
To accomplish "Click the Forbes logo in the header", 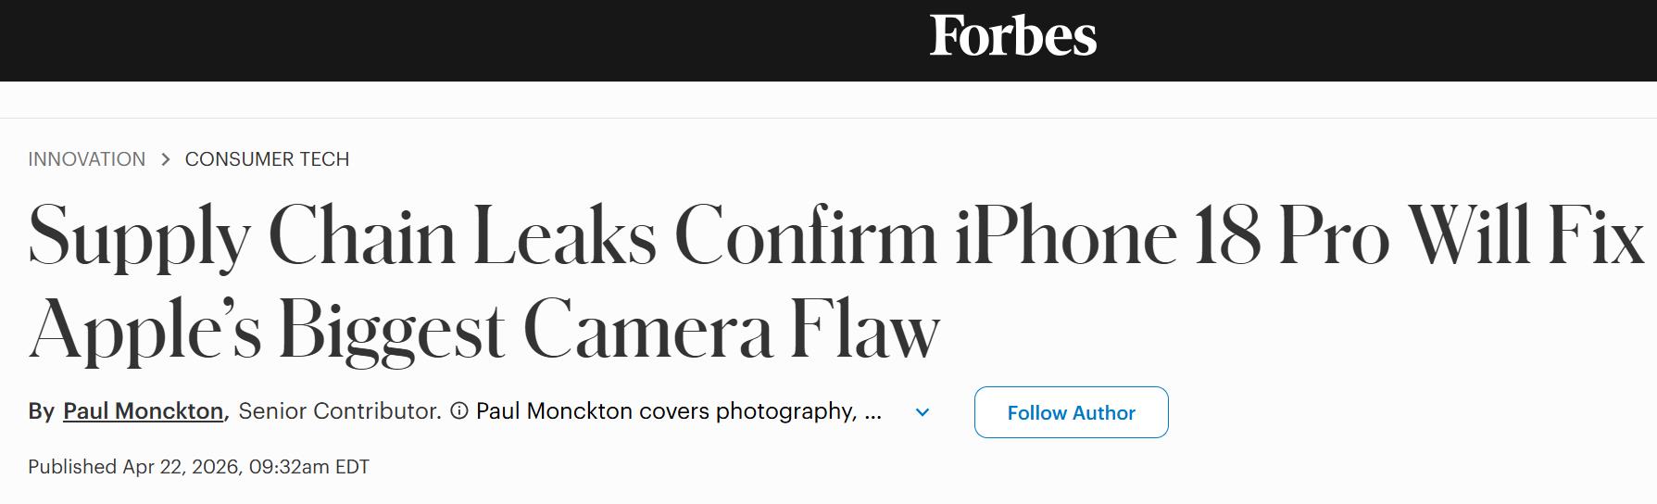I will click(1012, 36).
